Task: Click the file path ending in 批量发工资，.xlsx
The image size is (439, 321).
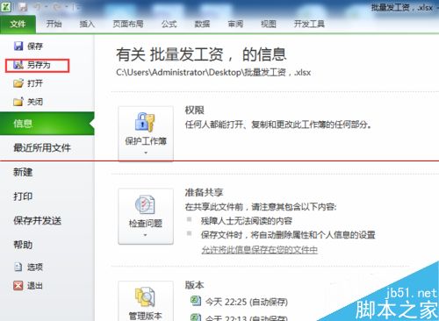Action: coord(213,72)
